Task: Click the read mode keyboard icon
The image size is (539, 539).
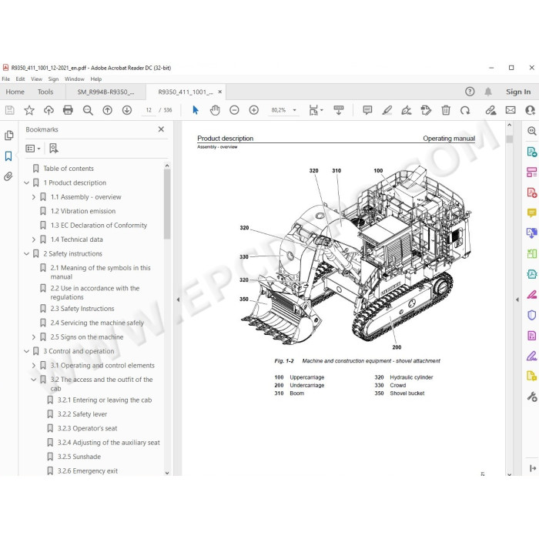Action: pyautogui.click(x=339, y=110)
